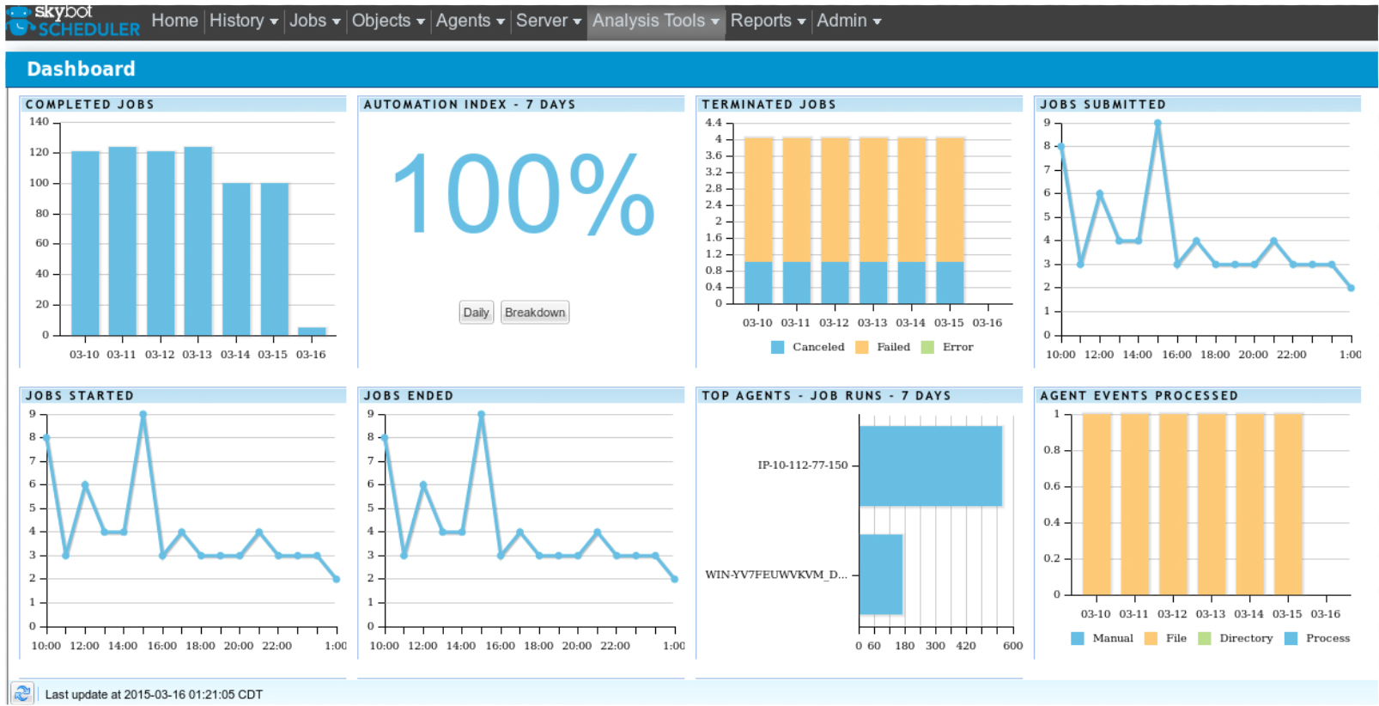Click the File legend swatch
Image resolution: width=1379 pixels, height=706 pixels.
(1151, 638)
